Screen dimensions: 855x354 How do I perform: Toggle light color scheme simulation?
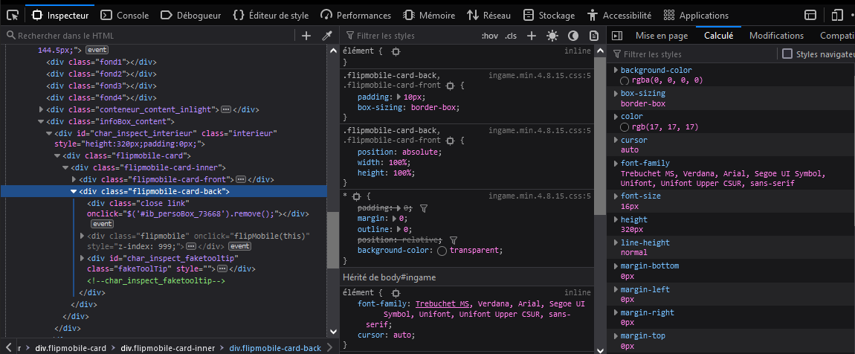(x=552, y=36)
